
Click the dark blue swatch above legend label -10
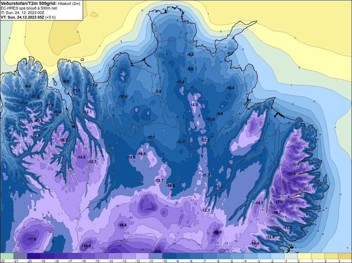169,256
